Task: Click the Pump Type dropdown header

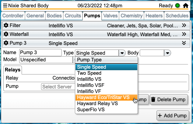Action: 106,60
